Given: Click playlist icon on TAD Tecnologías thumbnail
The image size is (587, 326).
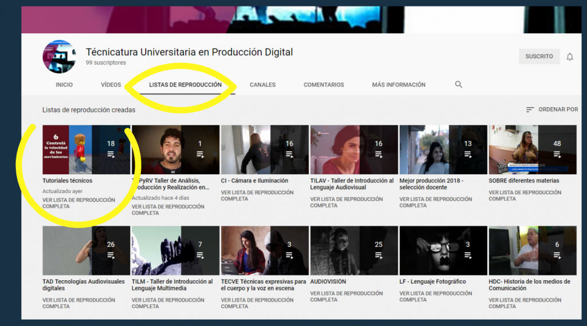Looking at the screenshot, I should (x=111, y=256).
